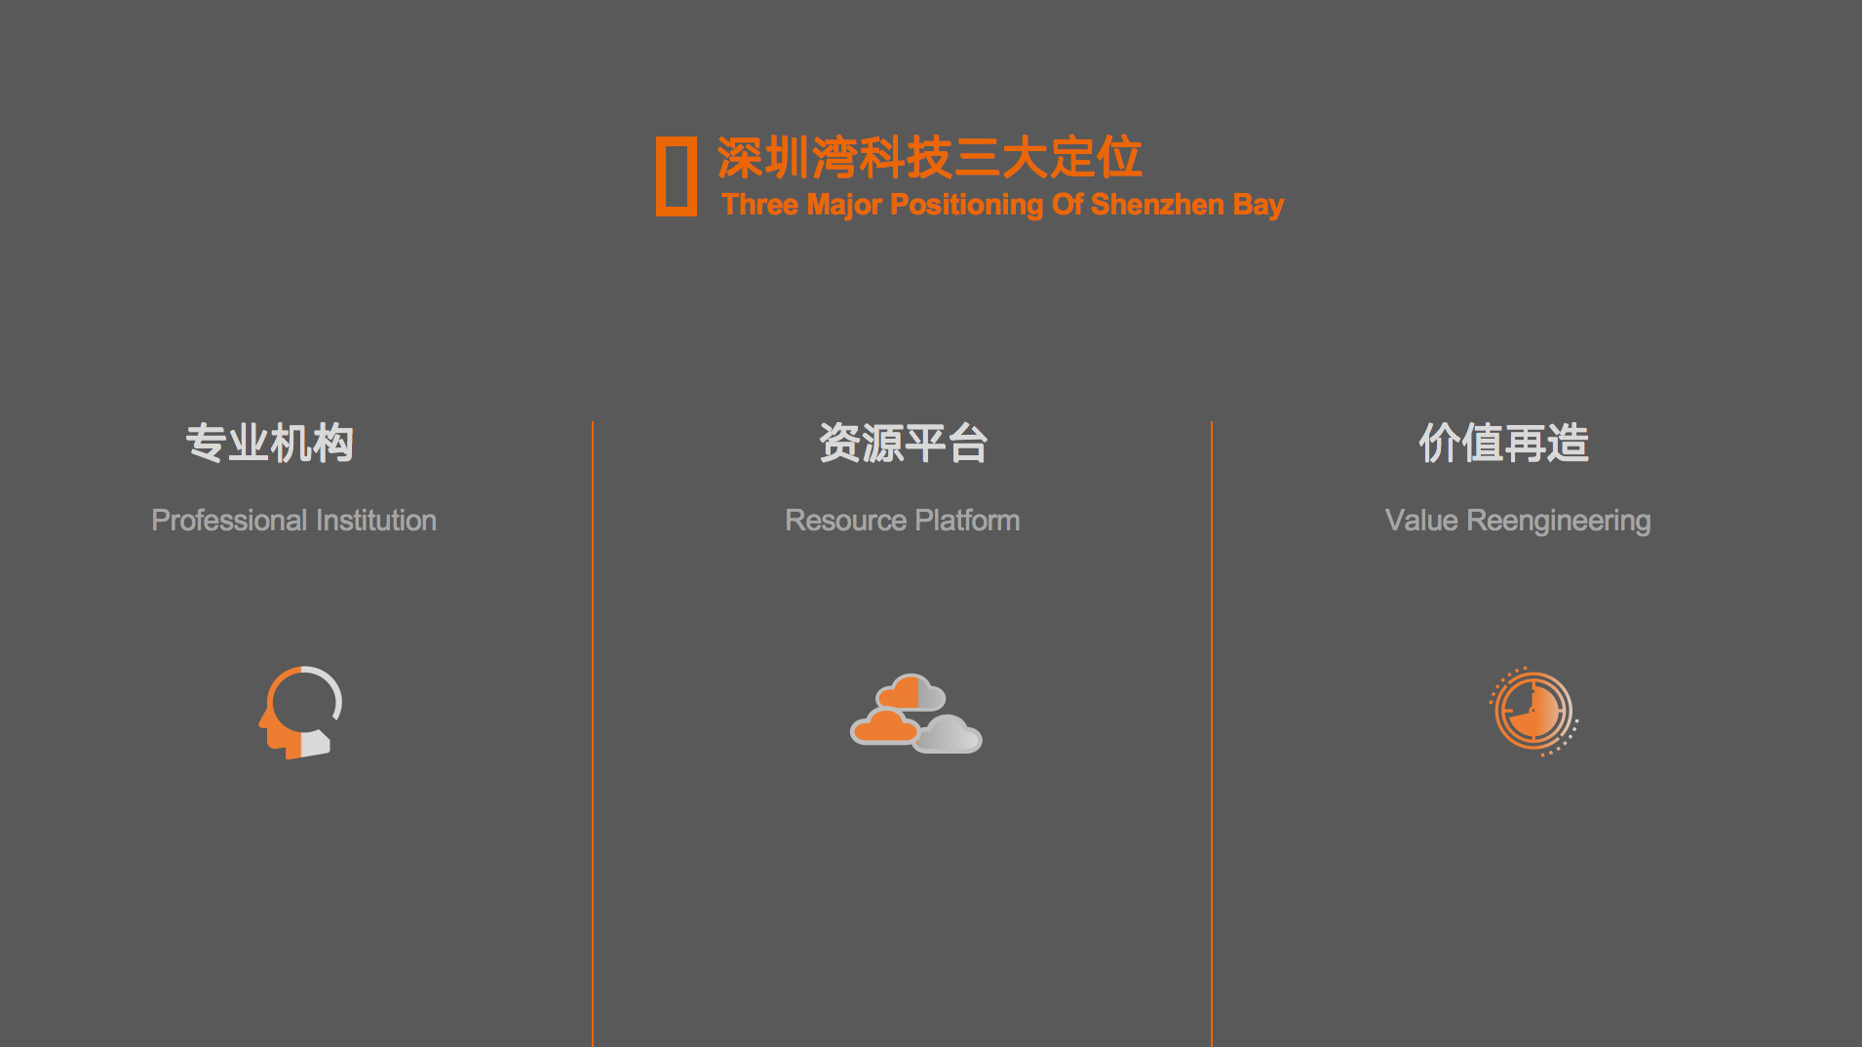
Task: Click the orange rectangle icon beside the title
Action: tap(677, 176)
